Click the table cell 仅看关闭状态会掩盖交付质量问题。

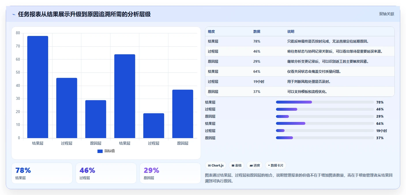(x=314, y=72)
